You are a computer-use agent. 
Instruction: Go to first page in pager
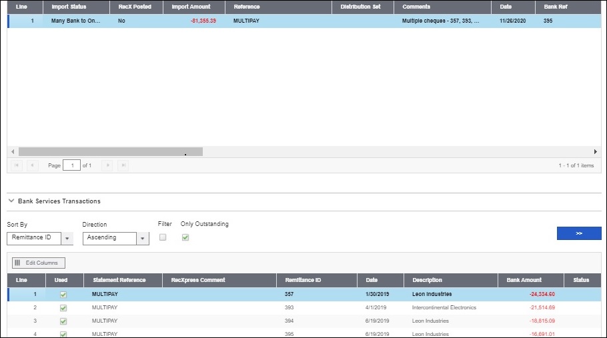(x=16, y=165)
